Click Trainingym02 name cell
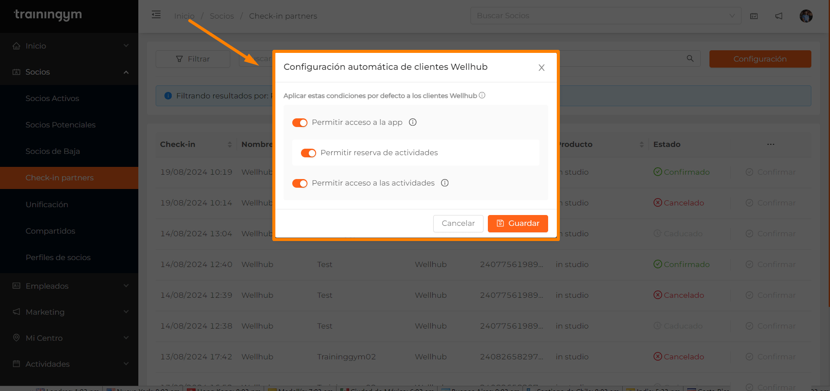 click(x=346, y=357)
